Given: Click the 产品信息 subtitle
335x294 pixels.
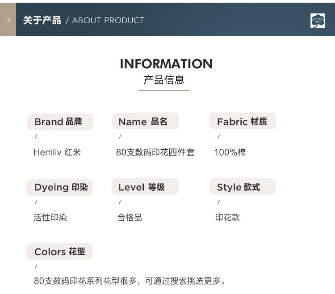Looking at the screenshot, I should point(164,80).
